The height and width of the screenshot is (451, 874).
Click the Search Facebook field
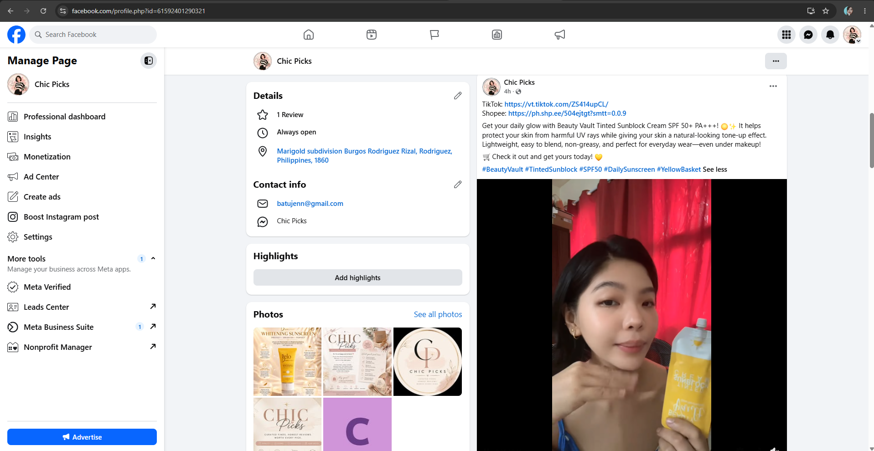coord(93,35)
